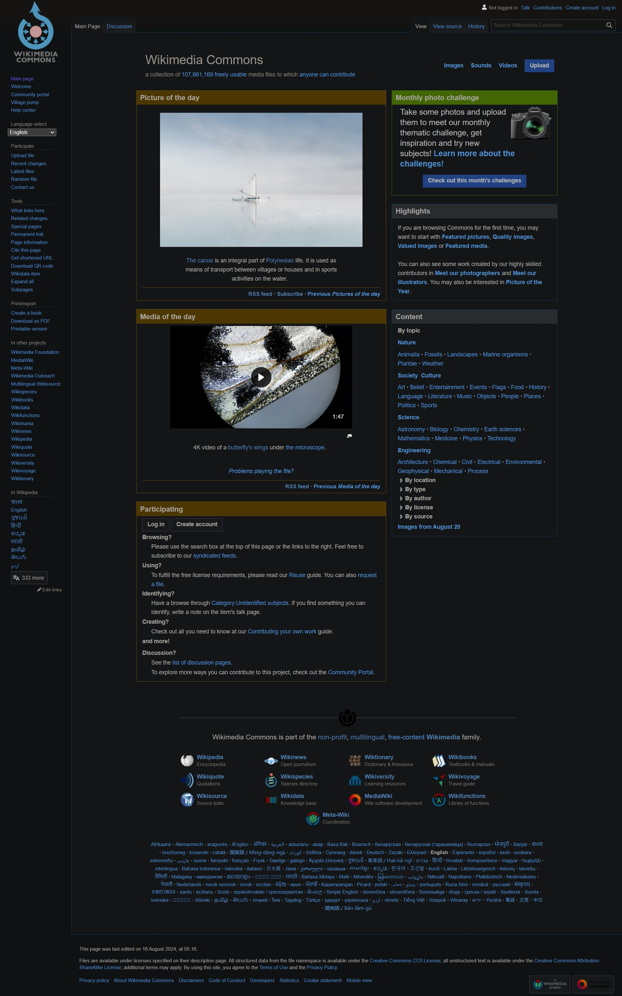Click the Log in button in Participating
The width and height of the screenshot is (622, 996).
[x=156, y=524]
